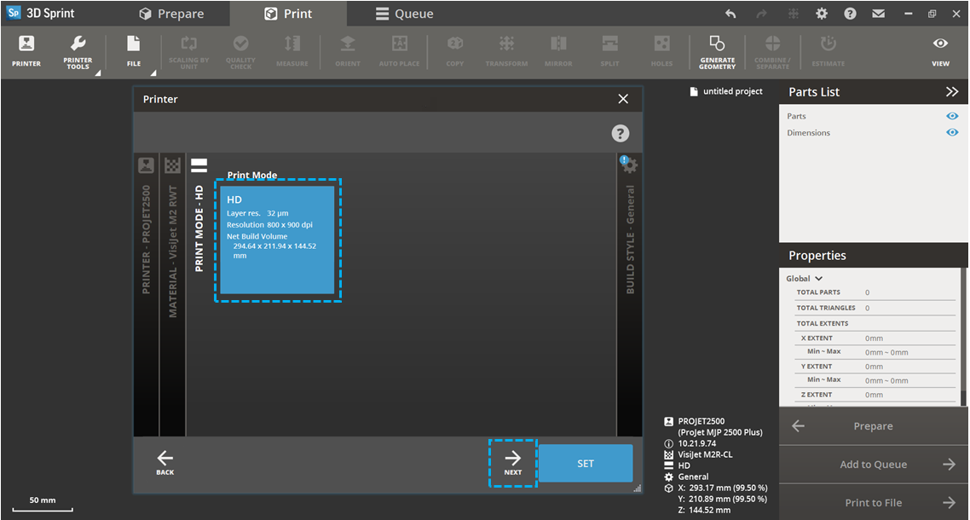
Task: Toggle visibility of Parts
Action: [952, 116]
